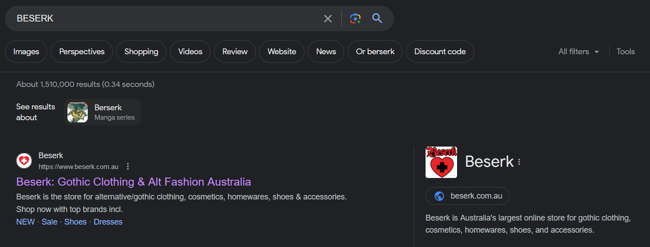Select the 'Or berserk' suggestion chip

(375, 52)
